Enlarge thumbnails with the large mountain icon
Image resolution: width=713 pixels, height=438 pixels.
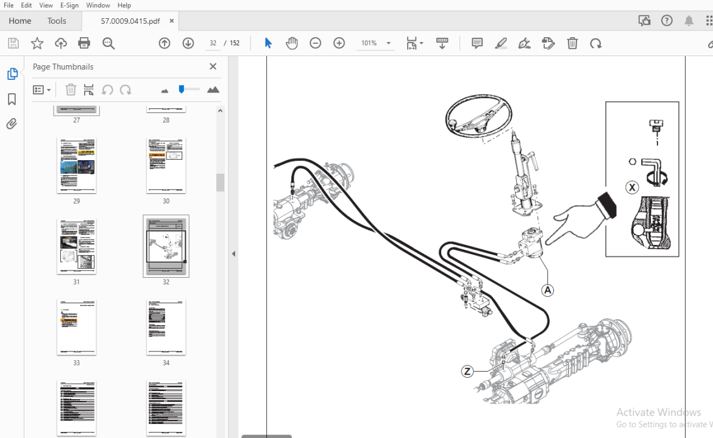[x=213, y=90]
